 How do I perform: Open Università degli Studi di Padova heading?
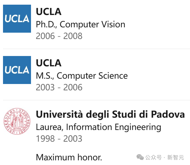[110, 114]
